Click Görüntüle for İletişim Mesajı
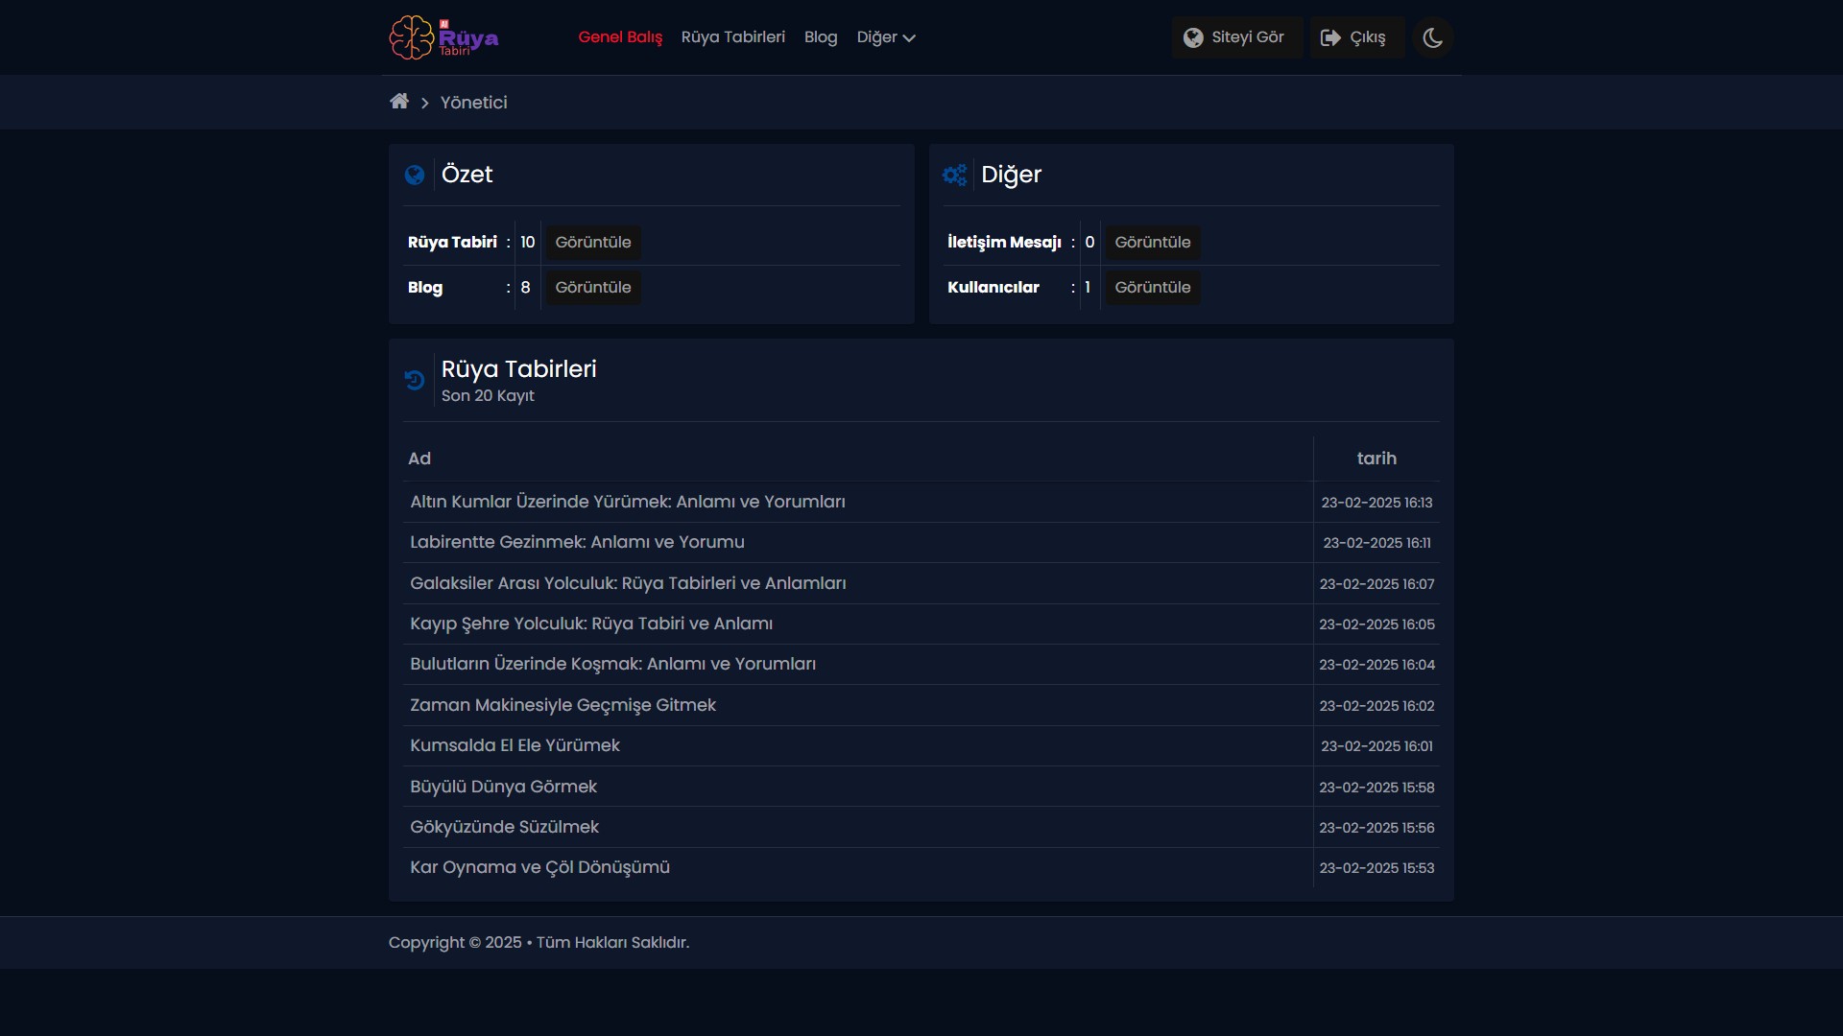Screen dimensions: 1843x1036 1153,243
